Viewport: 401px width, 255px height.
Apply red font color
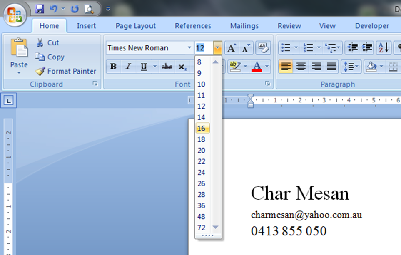(257, 67)
